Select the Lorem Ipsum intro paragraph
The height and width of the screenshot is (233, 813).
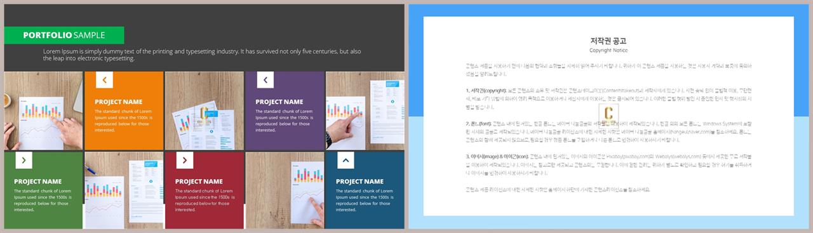pyautogui.click(x=202, y=55)
